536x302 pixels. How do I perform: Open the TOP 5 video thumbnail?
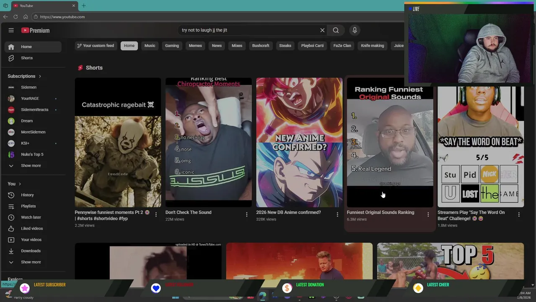point(450,261)
